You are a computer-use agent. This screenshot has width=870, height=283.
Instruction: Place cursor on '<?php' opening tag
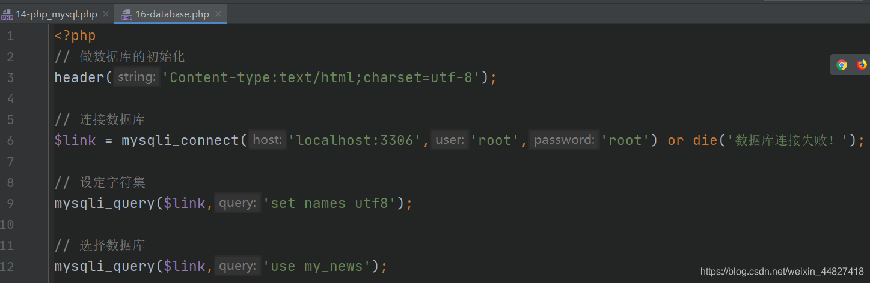pos(75,36)
